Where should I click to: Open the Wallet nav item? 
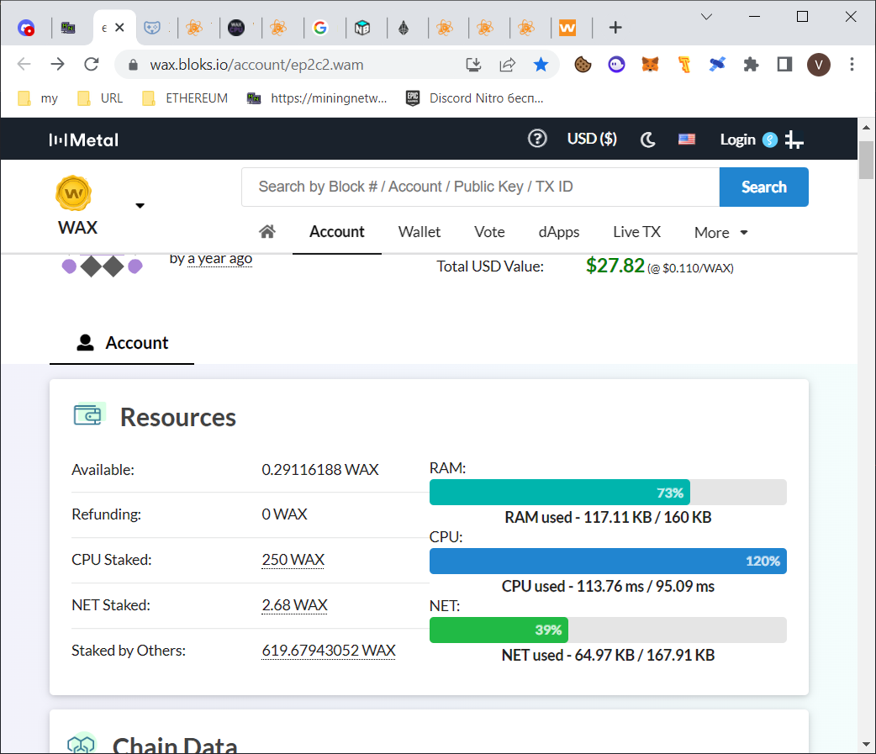point(419,232)
